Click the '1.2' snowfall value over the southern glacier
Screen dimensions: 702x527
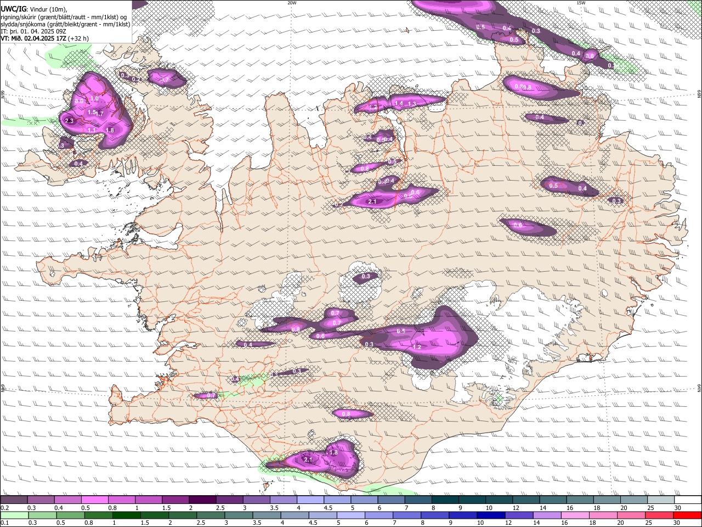point(416,347)
